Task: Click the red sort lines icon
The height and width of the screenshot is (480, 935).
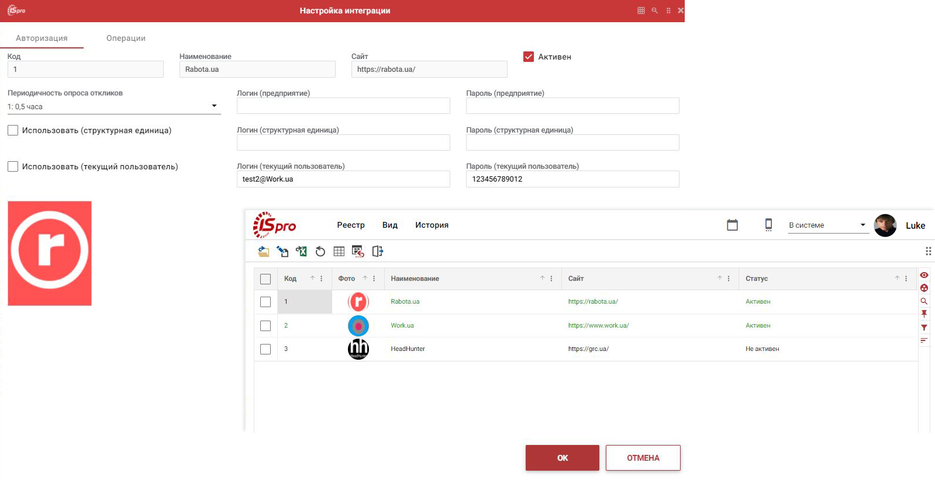Action: 924,340
